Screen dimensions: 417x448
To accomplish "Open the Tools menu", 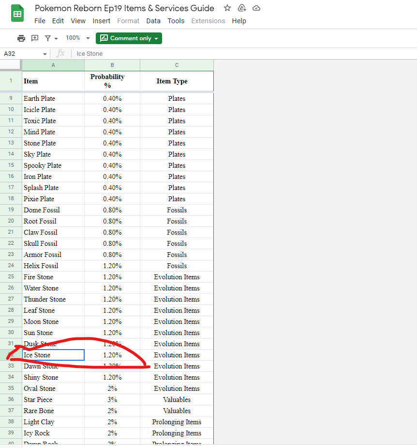I will 176,21.
